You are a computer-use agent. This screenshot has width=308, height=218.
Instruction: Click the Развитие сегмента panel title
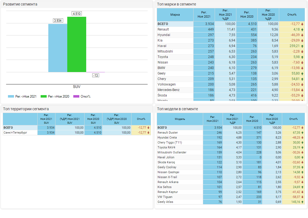click(x=20, y=4)
